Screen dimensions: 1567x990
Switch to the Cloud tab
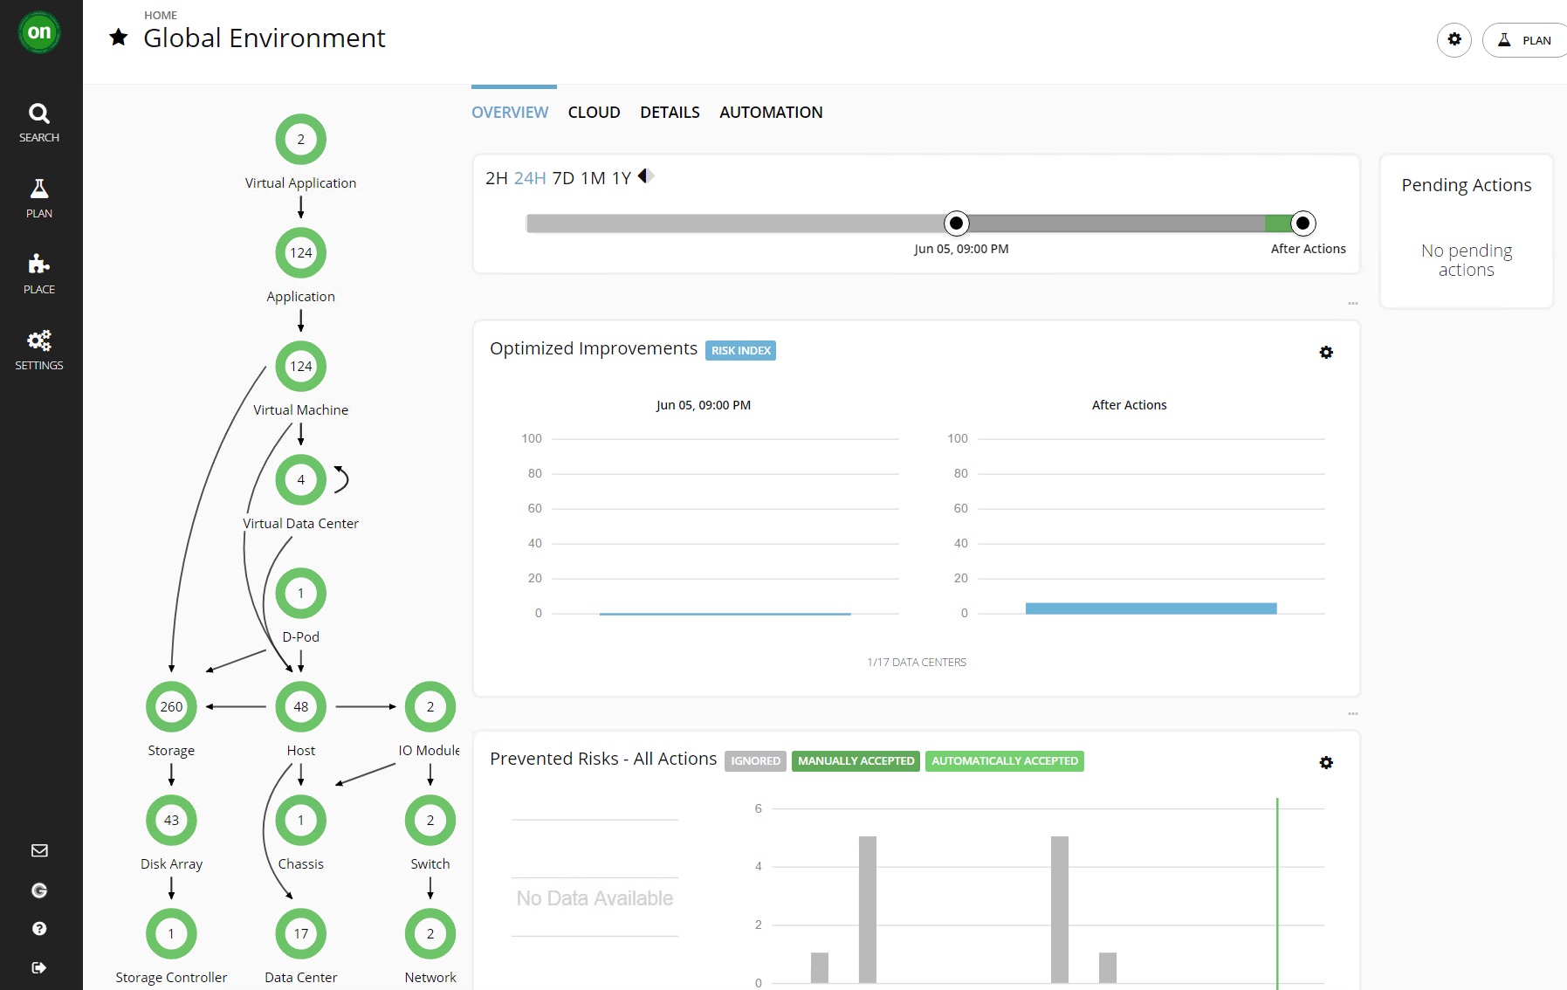point(594,113)
